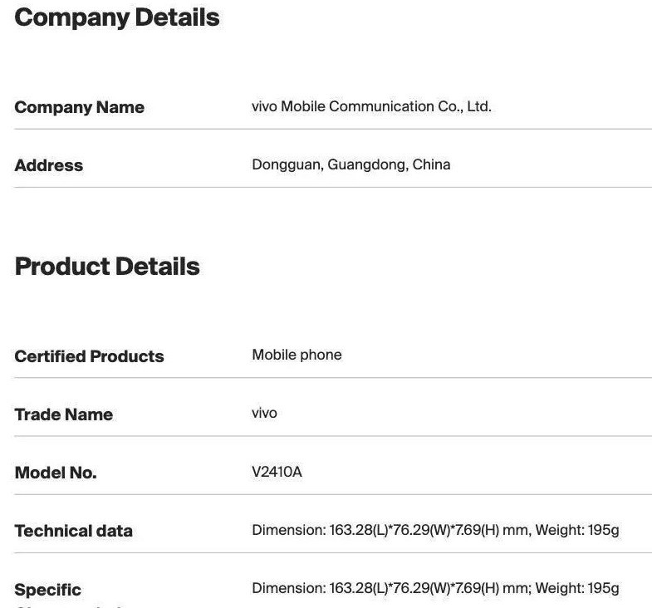Select the Dongguan, Guangdong, China address

pos(351,164)
